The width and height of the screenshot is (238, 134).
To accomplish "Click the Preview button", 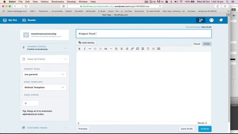I will 83,129.
